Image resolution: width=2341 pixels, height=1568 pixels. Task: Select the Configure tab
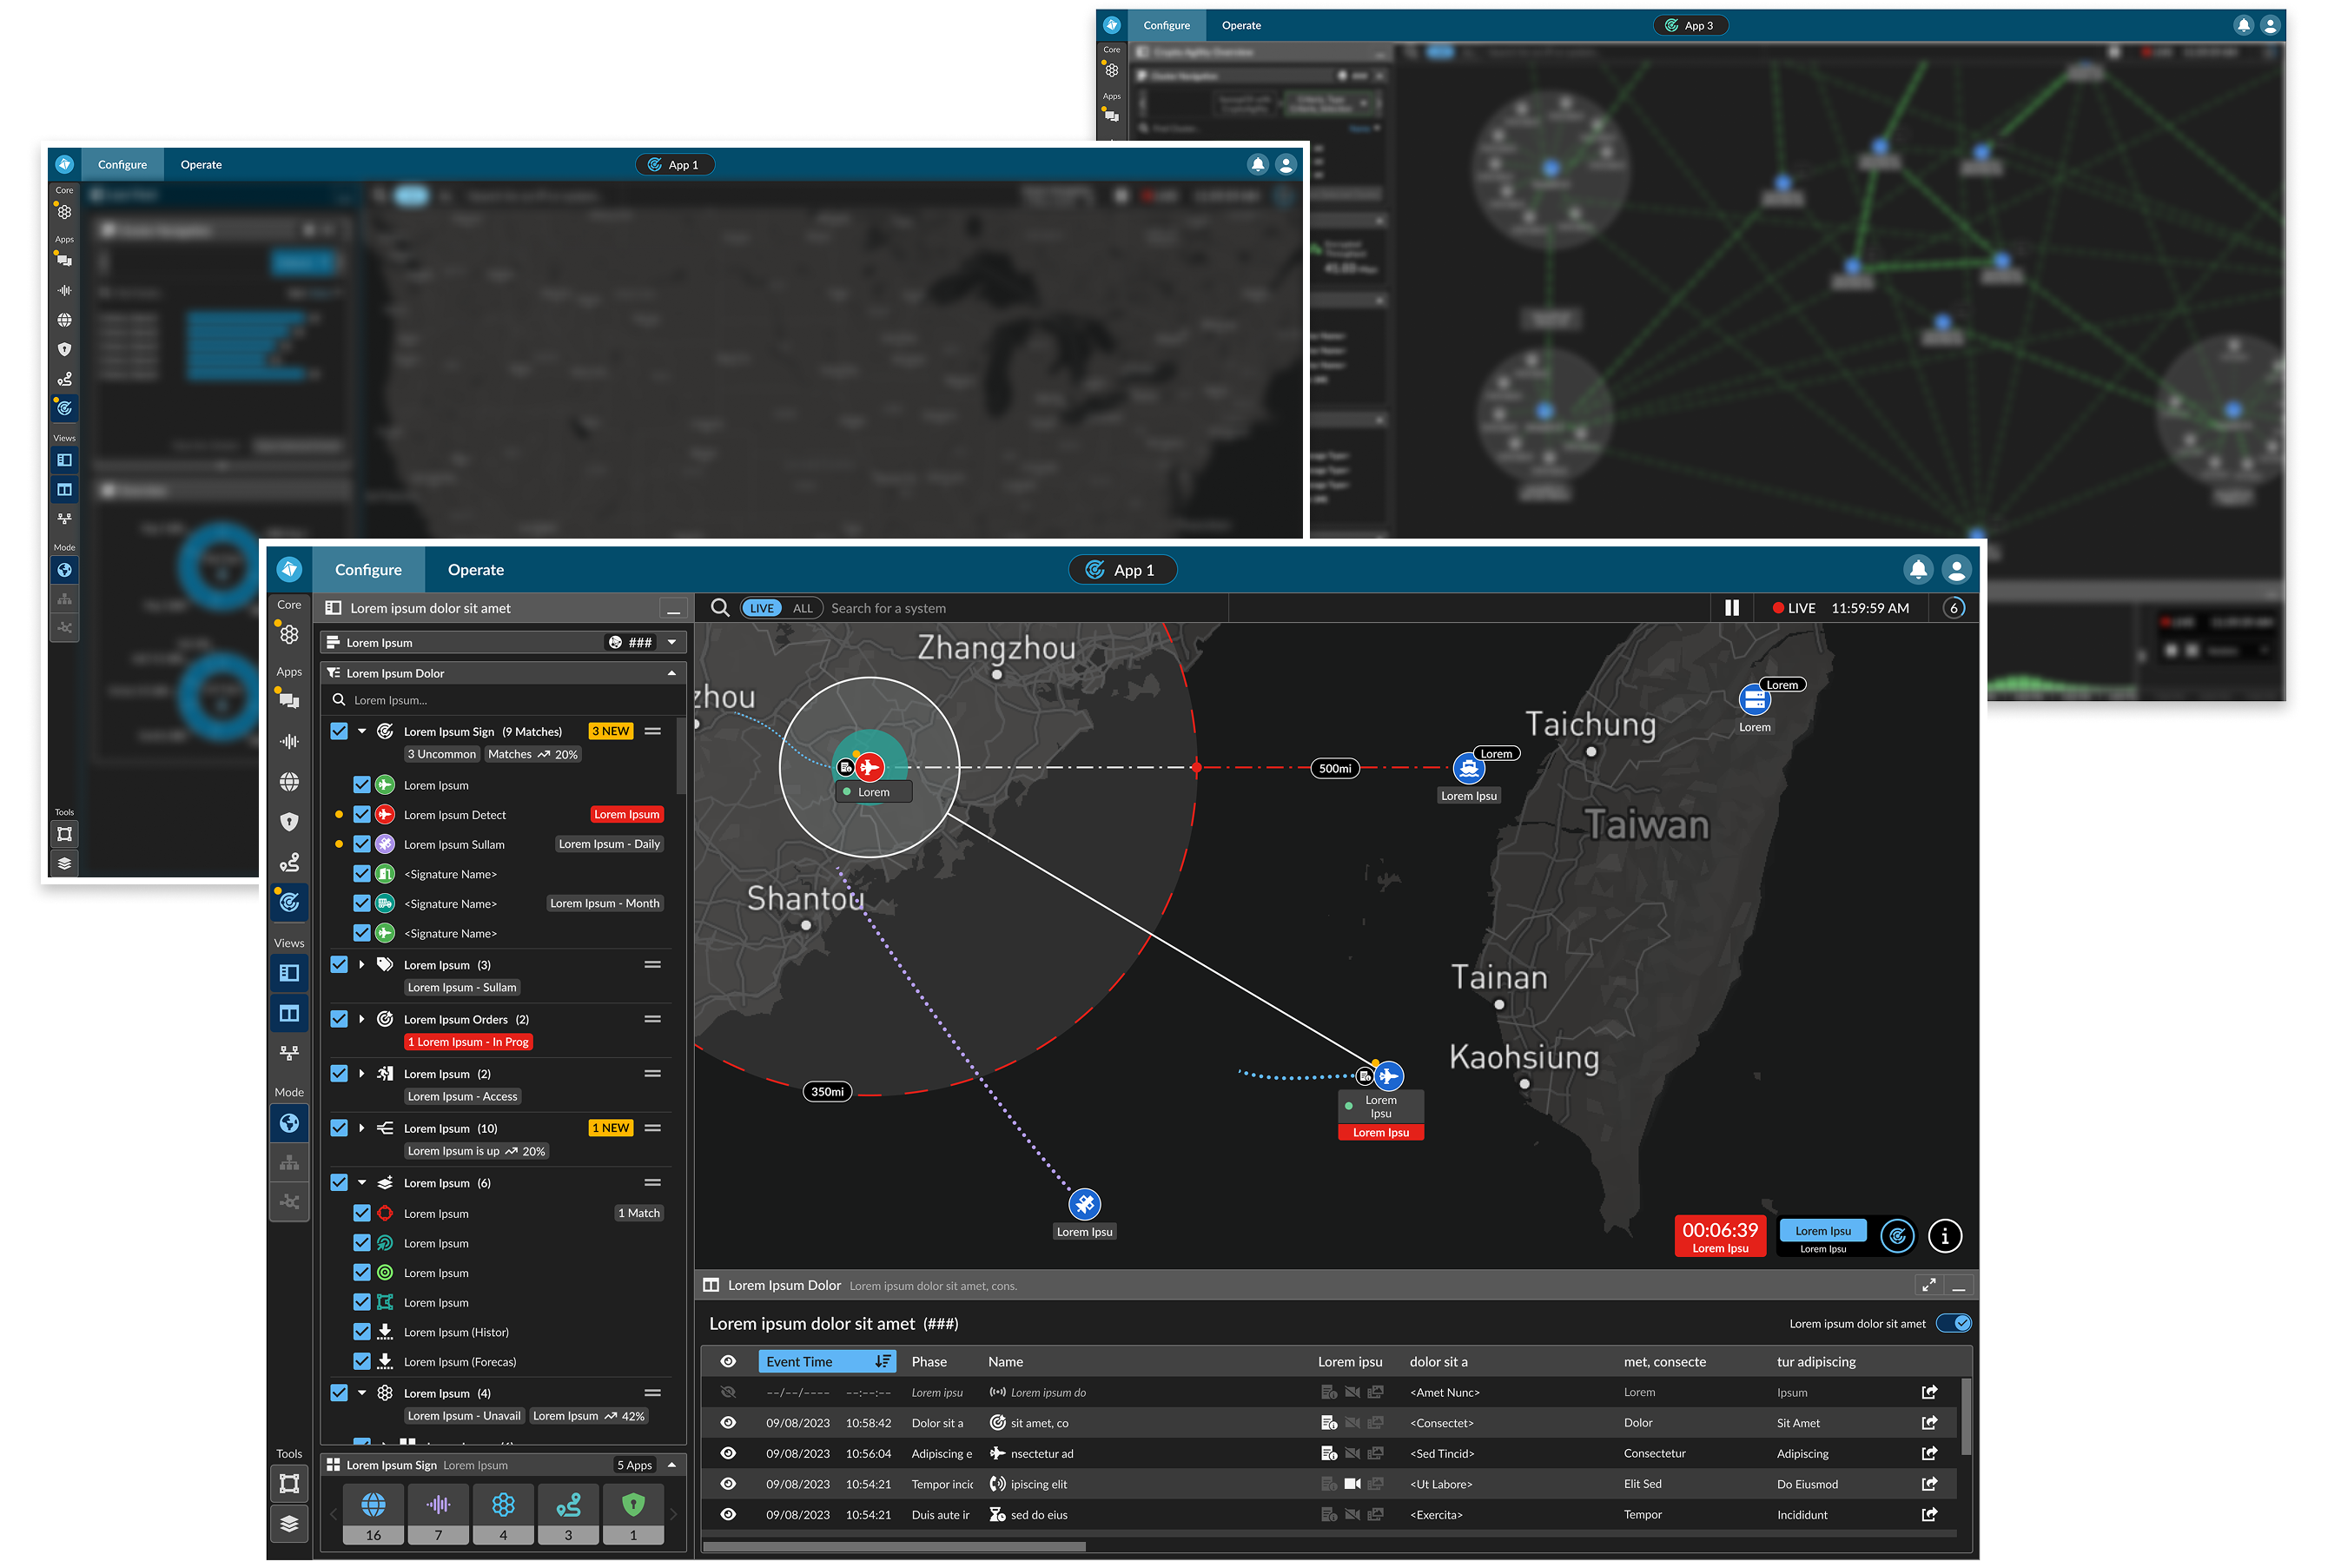[368, 570]
